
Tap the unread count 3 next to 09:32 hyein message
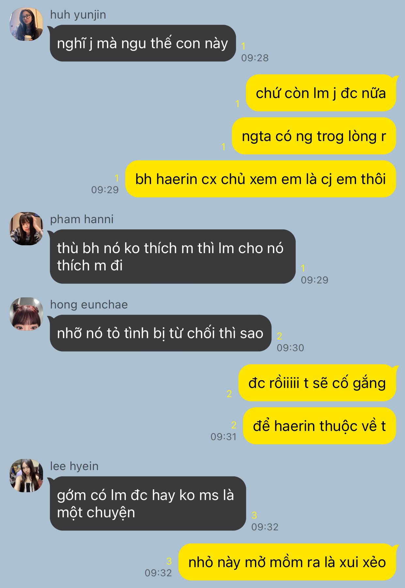(x=254, y=515)
